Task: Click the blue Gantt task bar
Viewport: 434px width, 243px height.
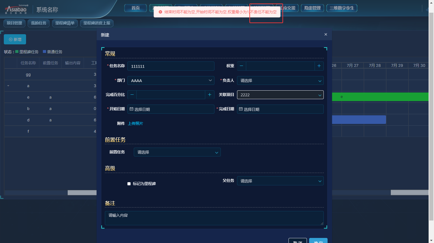Action: tap(359, 119)
